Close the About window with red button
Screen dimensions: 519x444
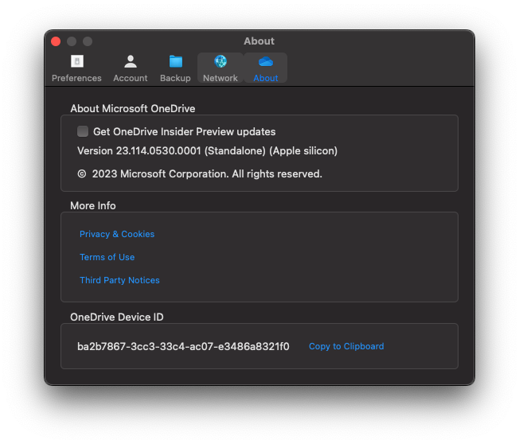pyautogui.click(x=56, y=41)
